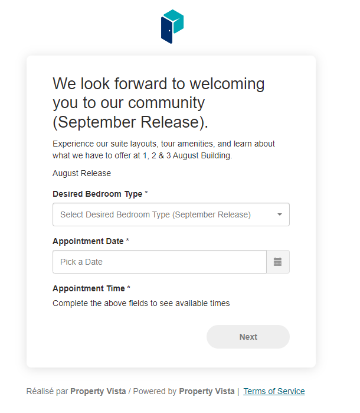This screenshot has width=360, height=413.
Task: Click the Appointment Time label
Action: [x=89, y=288]
